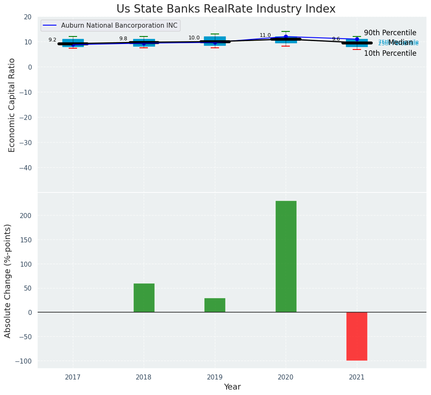Click the chart title text
This screenshot has height=395, width=431.
[226, 9]
